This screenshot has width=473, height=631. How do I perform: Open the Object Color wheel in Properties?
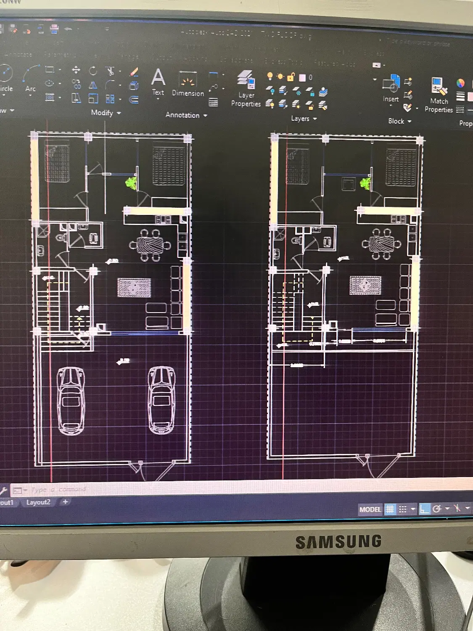tap(461, 83)
